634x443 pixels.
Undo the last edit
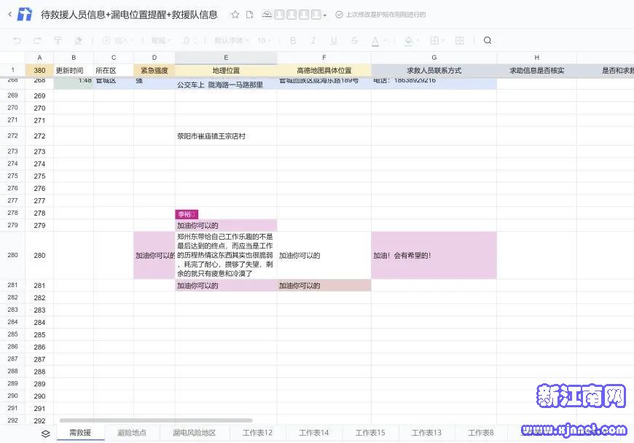point(17,40)
